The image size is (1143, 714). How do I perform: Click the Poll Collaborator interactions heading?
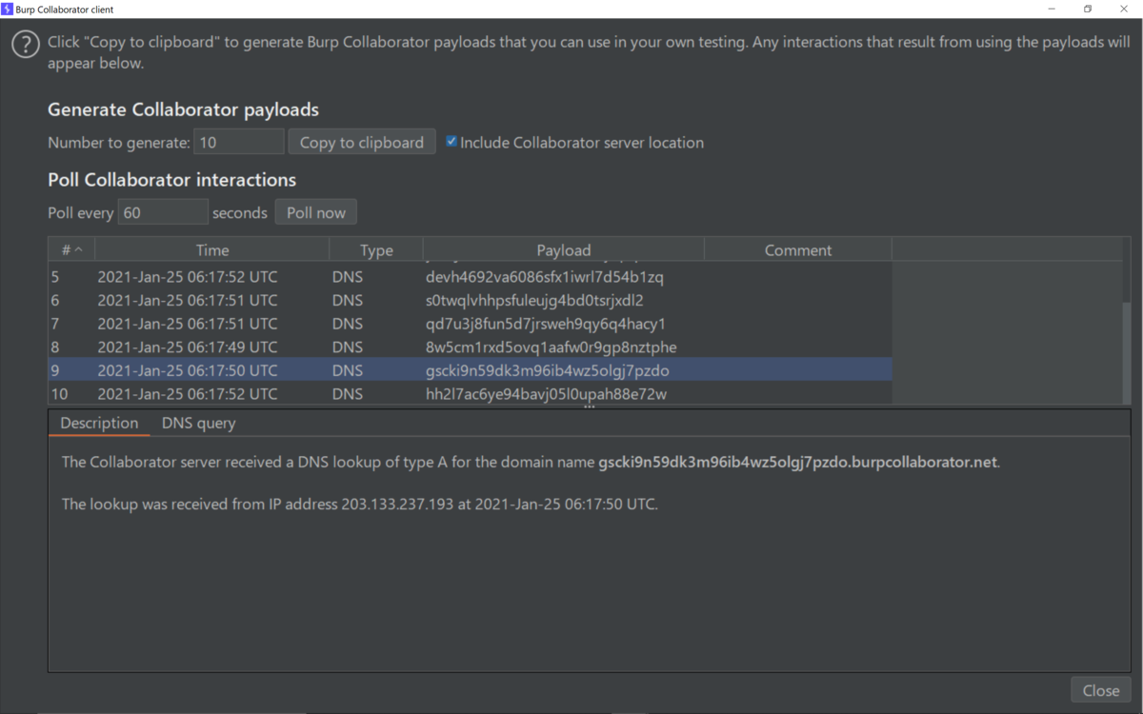point(171,180)
